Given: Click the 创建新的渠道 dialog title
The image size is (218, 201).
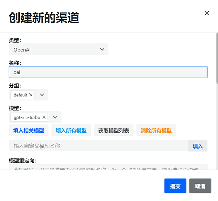Looking at the screenshot, I should [x=44, y=18].
